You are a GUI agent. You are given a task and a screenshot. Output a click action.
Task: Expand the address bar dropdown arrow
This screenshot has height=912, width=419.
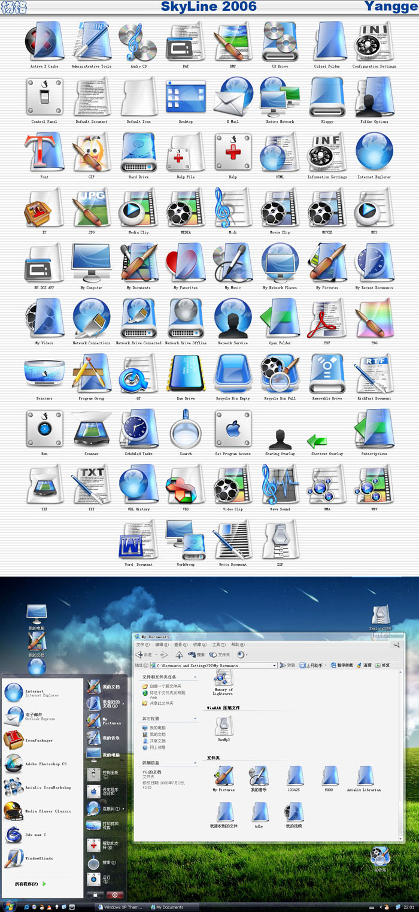pos(275,665)
